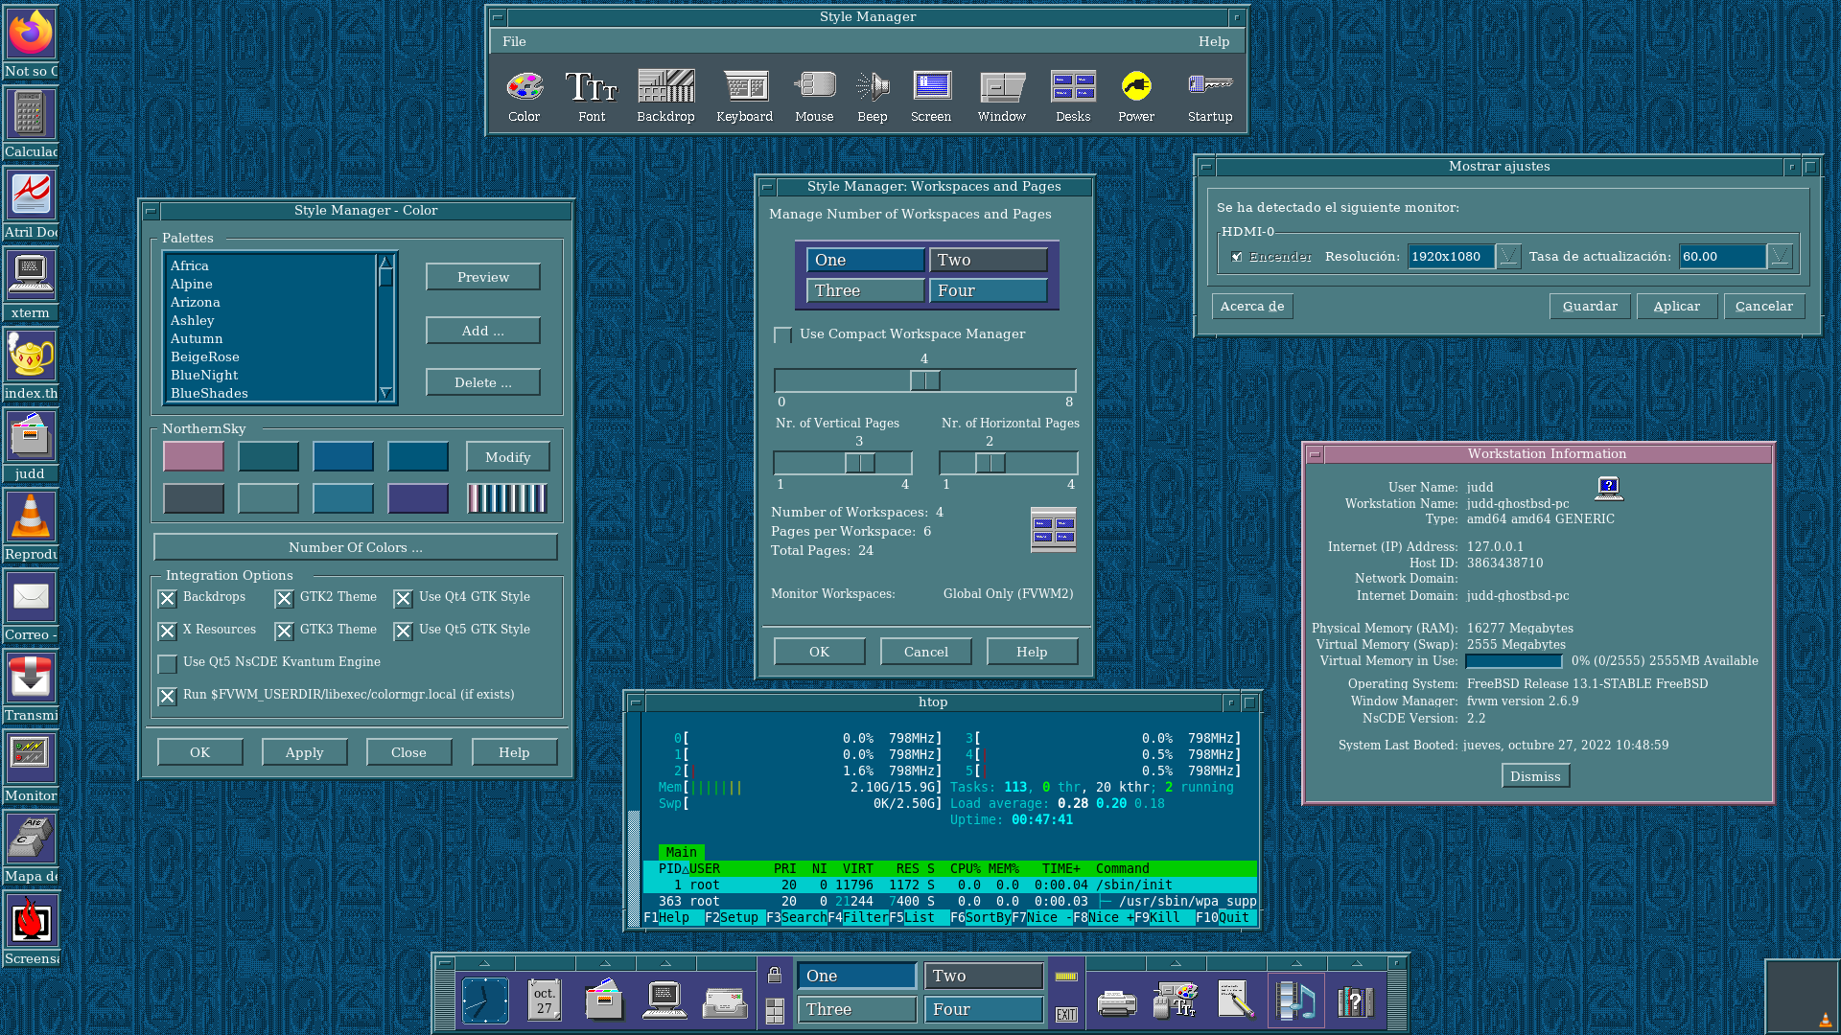Open the VLC cone desktop icon
1841x1035 pixels.
coord(31,517)
